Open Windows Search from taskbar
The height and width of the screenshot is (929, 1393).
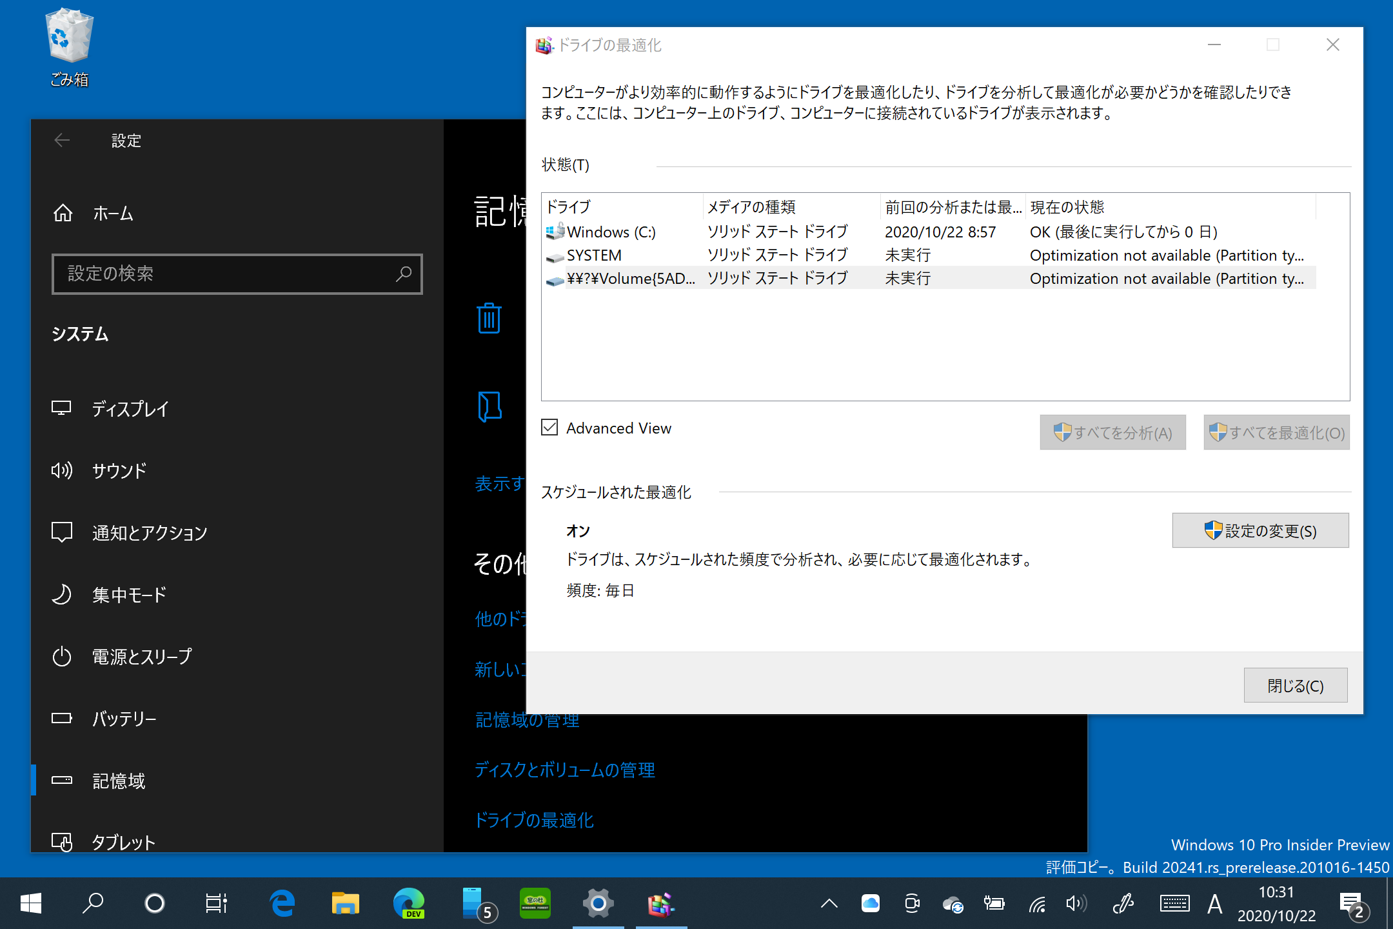[92, 903]
